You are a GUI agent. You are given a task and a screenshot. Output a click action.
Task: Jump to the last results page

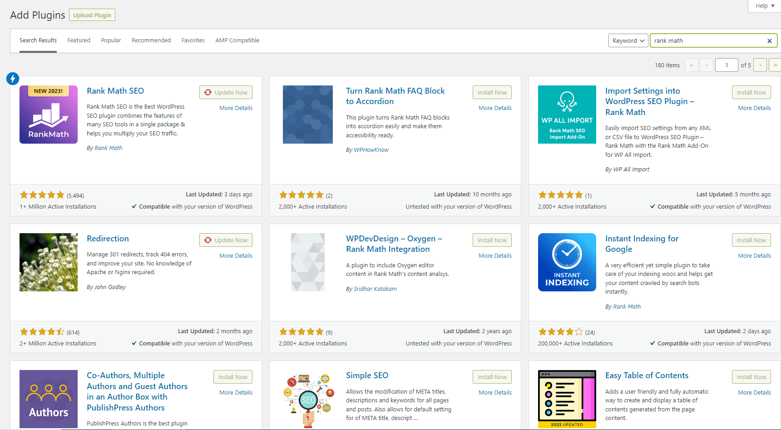tap(775, 65)
